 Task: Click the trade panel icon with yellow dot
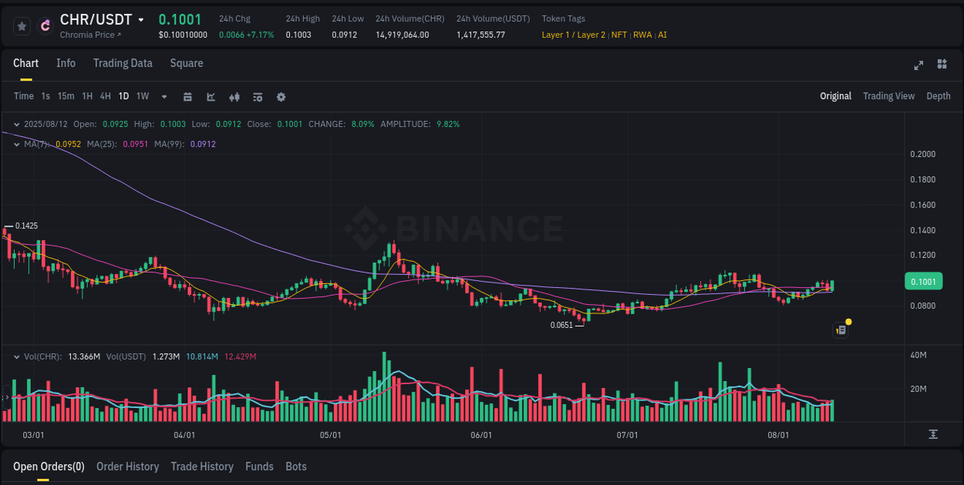coord(841,329)
